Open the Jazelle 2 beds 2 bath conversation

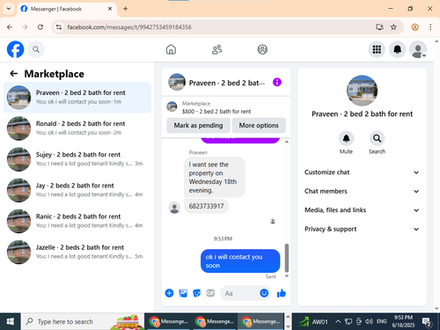[77, 252]
